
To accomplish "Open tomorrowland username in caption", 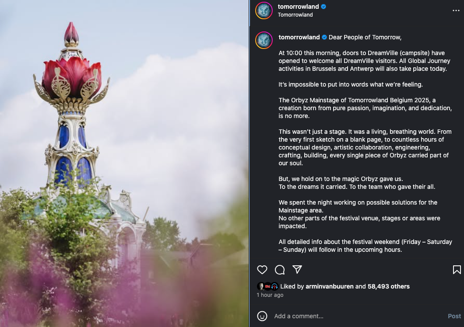I will pyautogui.click(x=299, y=37).
